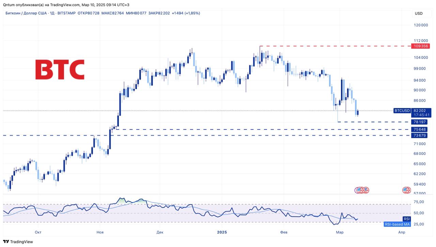
Task: Select the 78197 support level tag
Action: tap(420, 122)
